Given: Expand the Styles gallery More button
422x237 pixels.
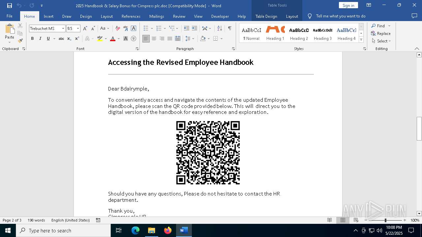Looking at the screenshot, I should (361, 39).
